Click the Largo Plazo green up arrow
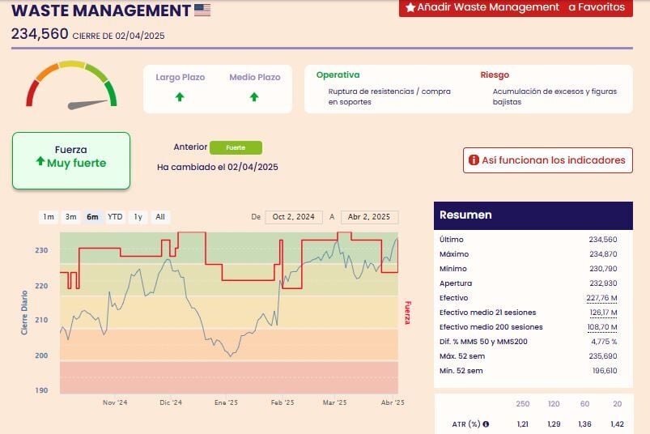This screenshot has width=650, height=434. (180, 97)
